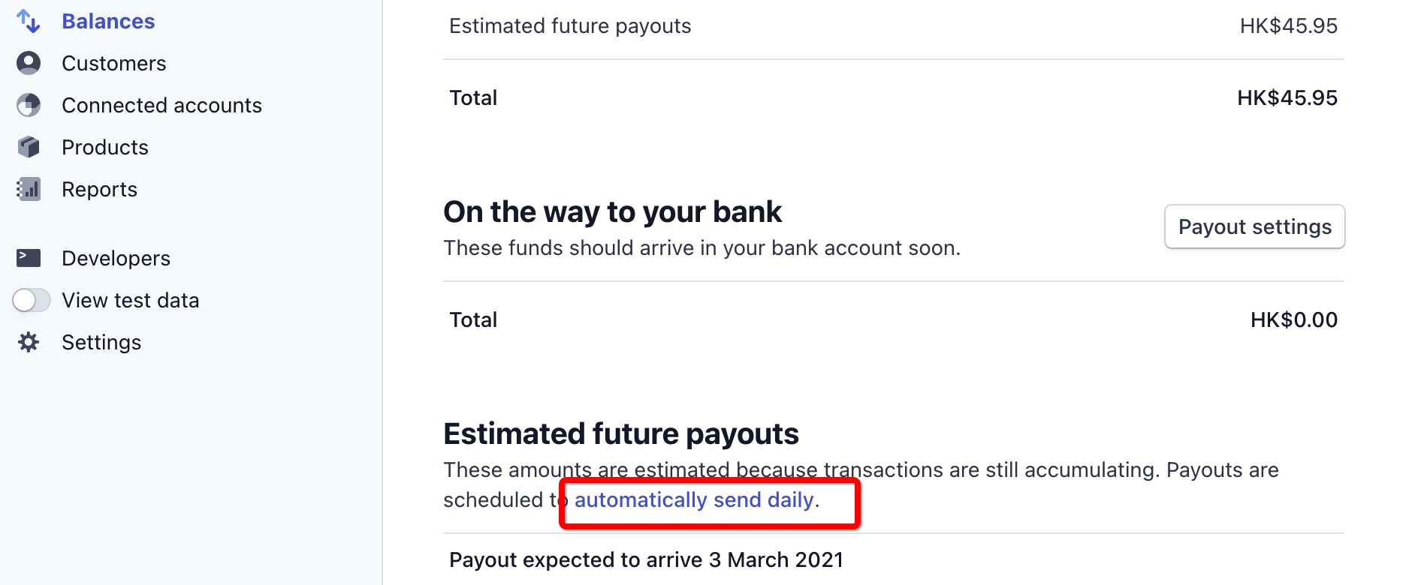Select the On the way to your bank total
The height and width of the screenshot is (585, 1424).
1293,319
